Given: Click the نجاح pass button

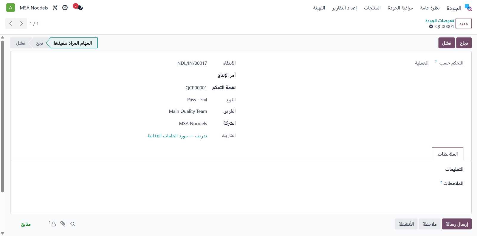Looking at the screenshot, I should coord(464,43).
